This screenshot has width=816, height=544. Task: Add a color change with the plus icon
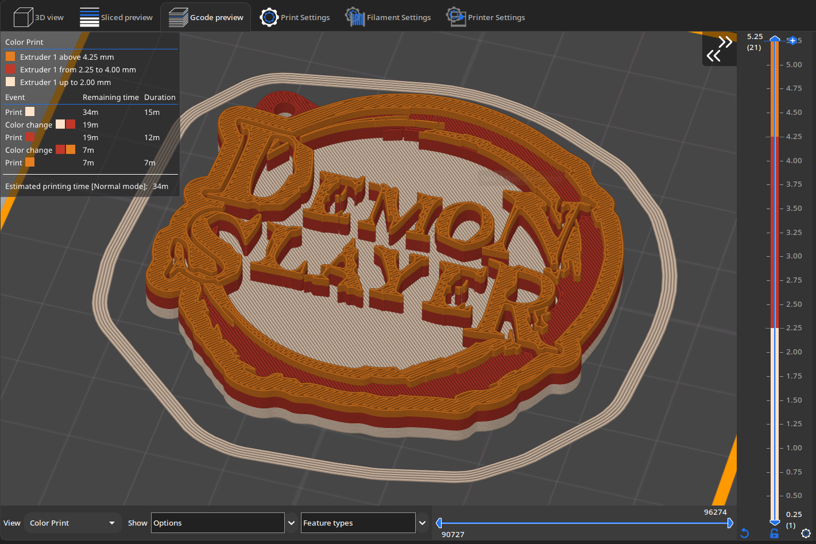click(x=792, y=40)
